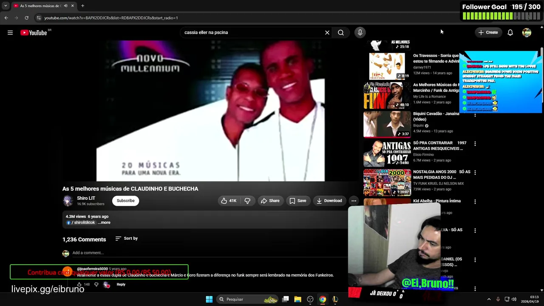Open Kid Abelha - Pintura Íntima title
This screenshot has width=544, height=306.
click(x=437, y=201)
